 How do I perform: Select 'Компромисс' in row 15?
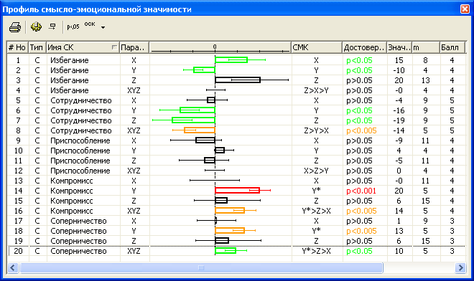pyautogui.click(x=72, y=201)
